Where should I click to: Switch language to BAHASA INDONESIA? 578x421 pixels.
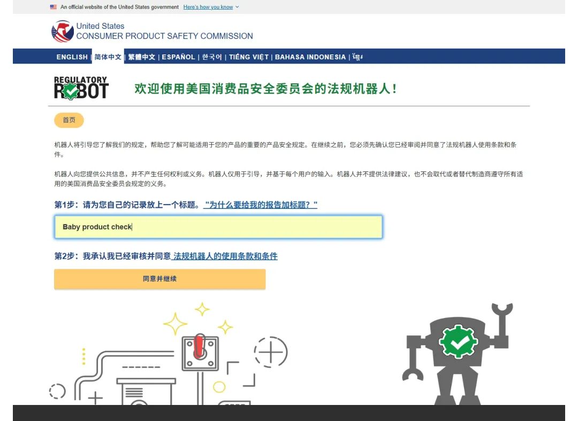click(x=310, y=57)
